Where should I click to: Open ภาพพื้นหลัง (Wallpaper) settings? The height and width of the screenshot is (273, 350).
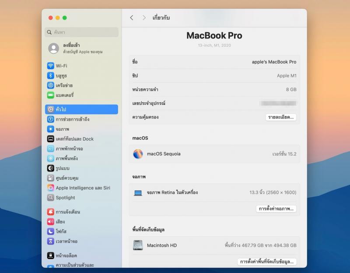pyautogui.click(x=81, y=158)
